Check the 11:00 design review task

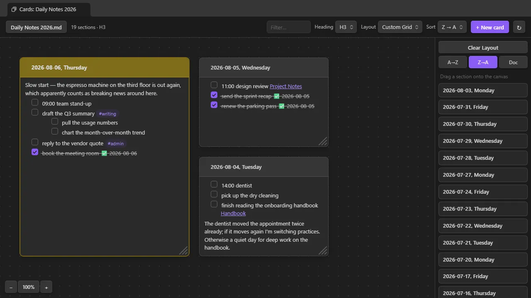[x=214, y=85]
